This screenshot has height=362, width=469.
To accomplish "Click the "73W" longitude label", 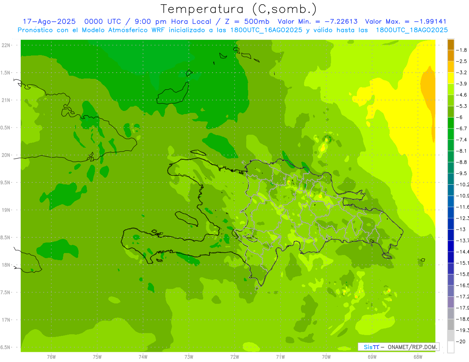I will 189,357.
